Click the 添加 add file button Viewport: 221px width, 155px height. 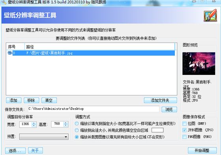click(x=14, y=100)
